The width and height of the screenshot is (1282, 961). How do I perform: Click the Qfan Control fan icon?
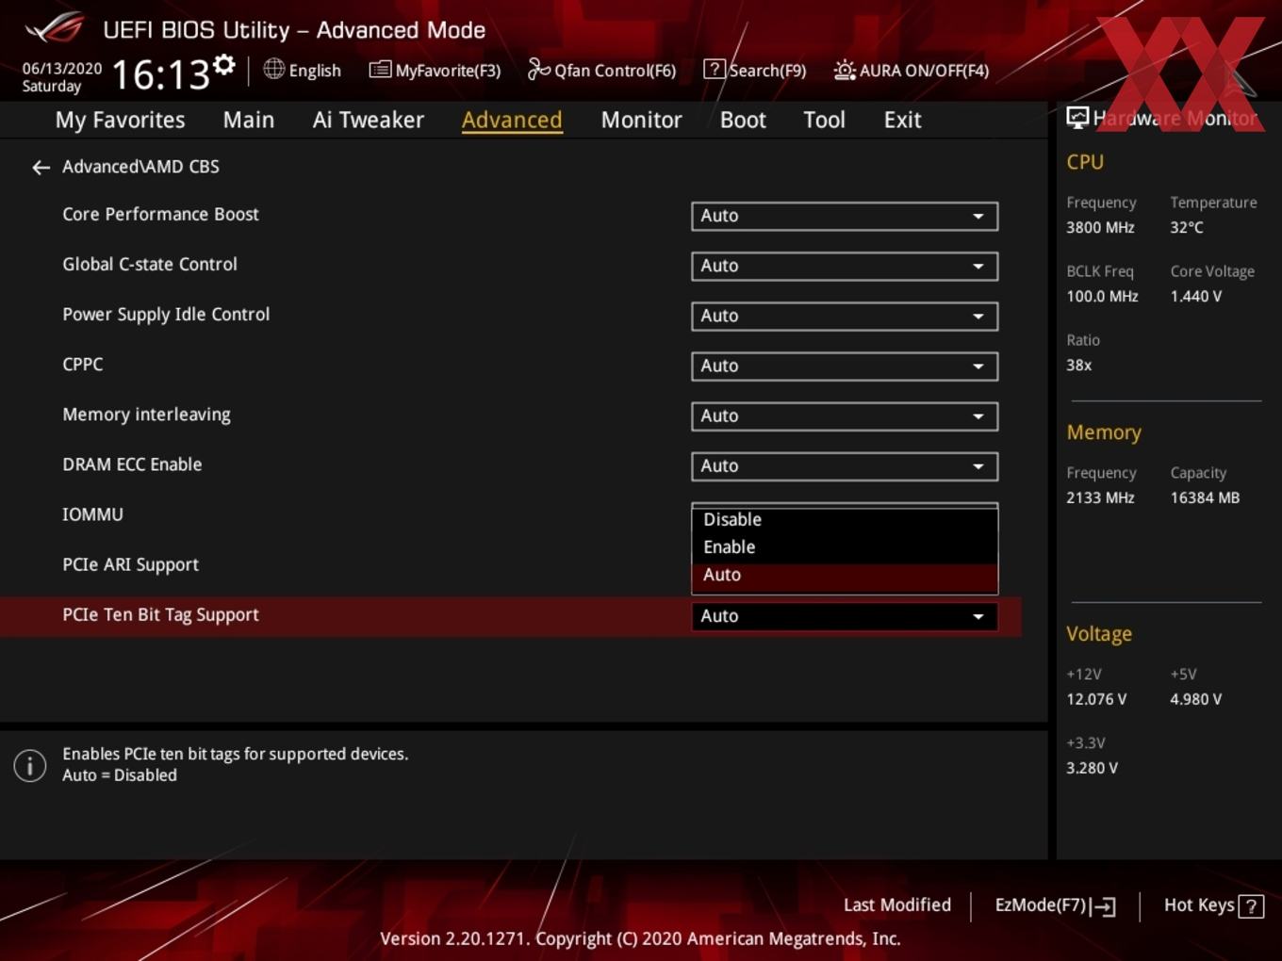click(538, 69)
